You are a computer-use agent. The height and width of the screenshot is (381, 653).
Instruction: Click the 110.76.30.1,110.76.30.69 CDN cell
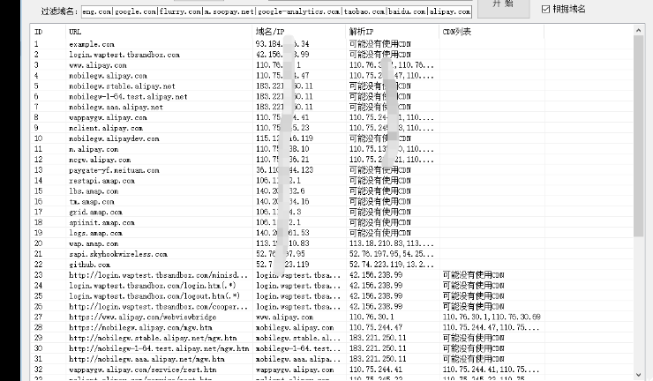492,317
